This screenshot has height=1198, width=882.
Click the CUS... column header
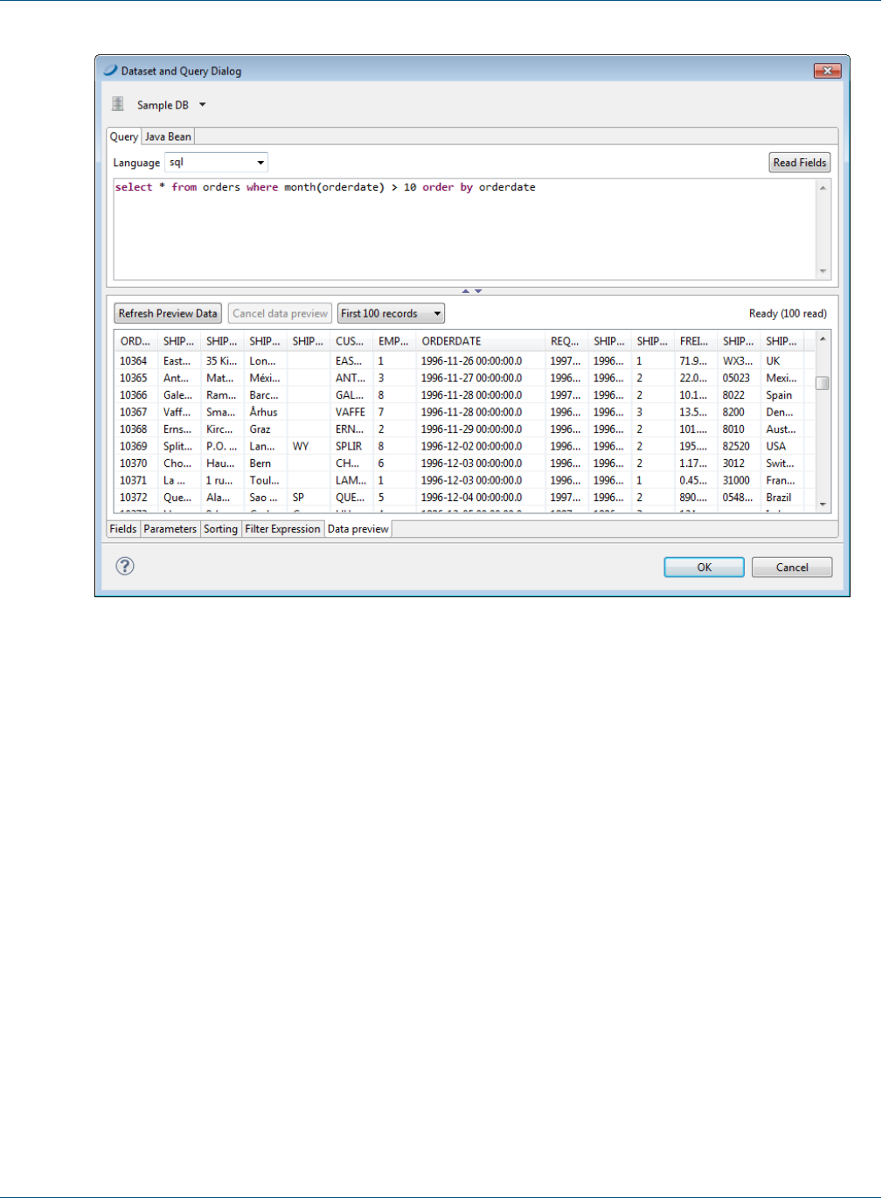(351, 341)
